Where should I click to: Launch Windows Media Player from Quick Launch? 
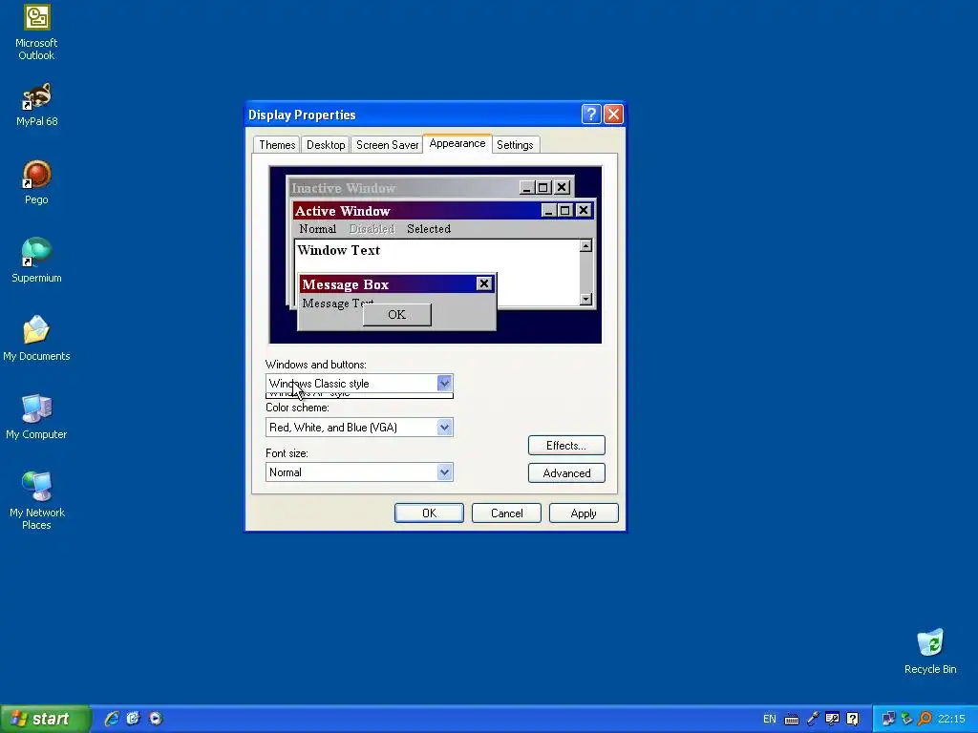[x=156, y=719]
